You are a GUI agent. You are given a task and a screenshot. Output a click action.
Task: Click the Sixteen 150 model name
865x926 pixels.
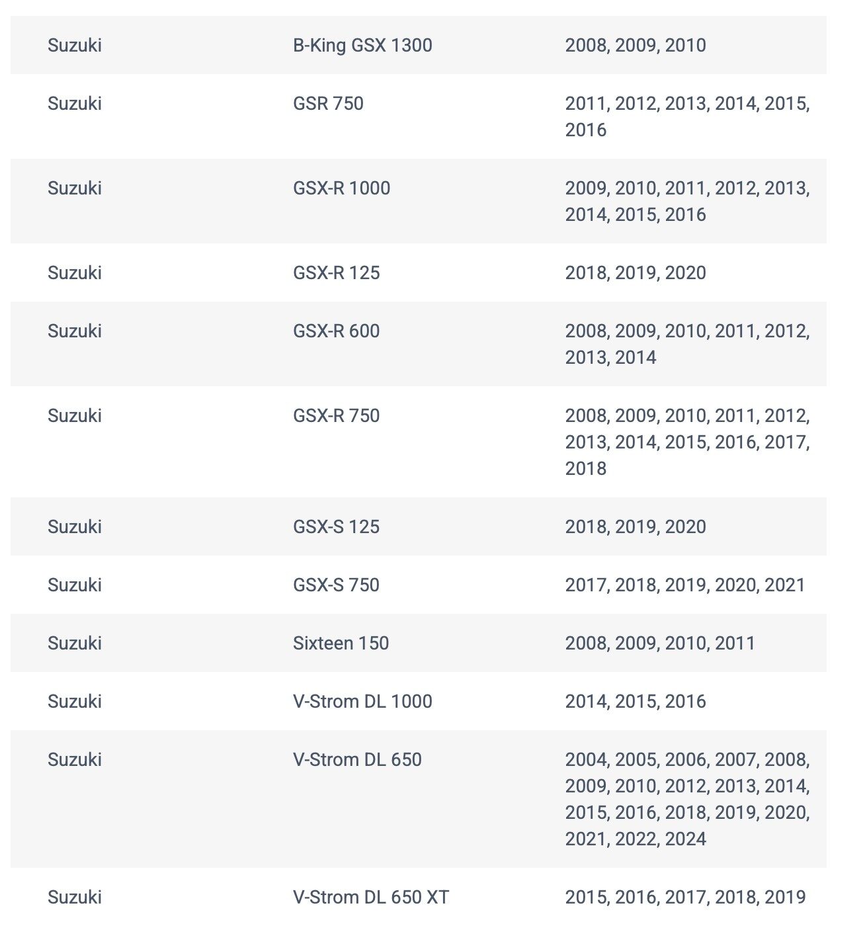click(x=341, y=643)
